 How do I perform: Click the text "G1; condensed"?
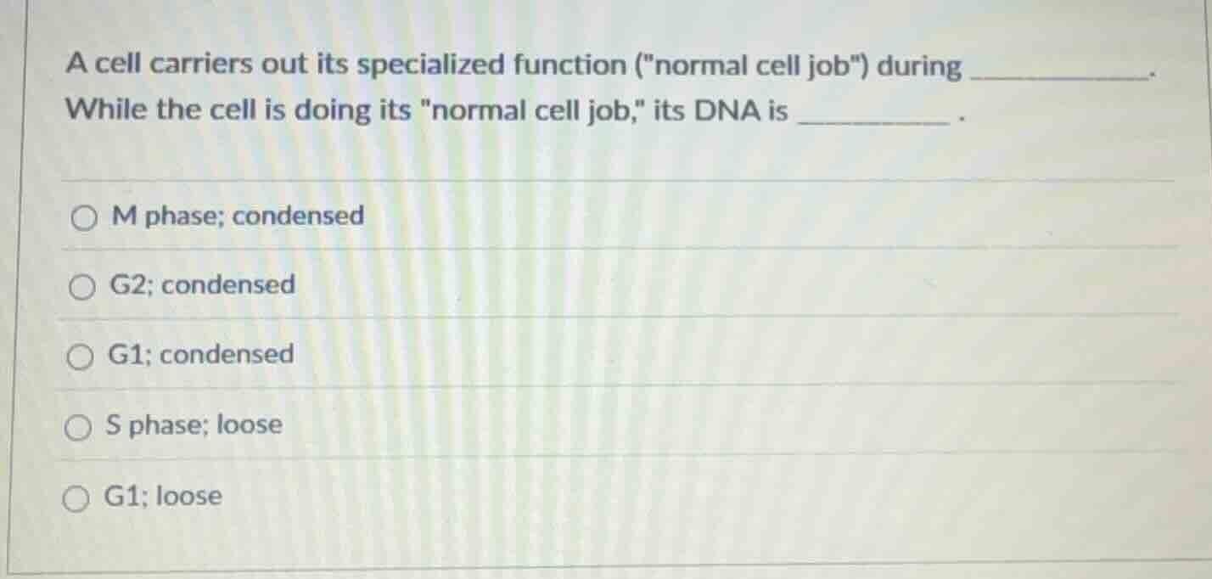200,356
